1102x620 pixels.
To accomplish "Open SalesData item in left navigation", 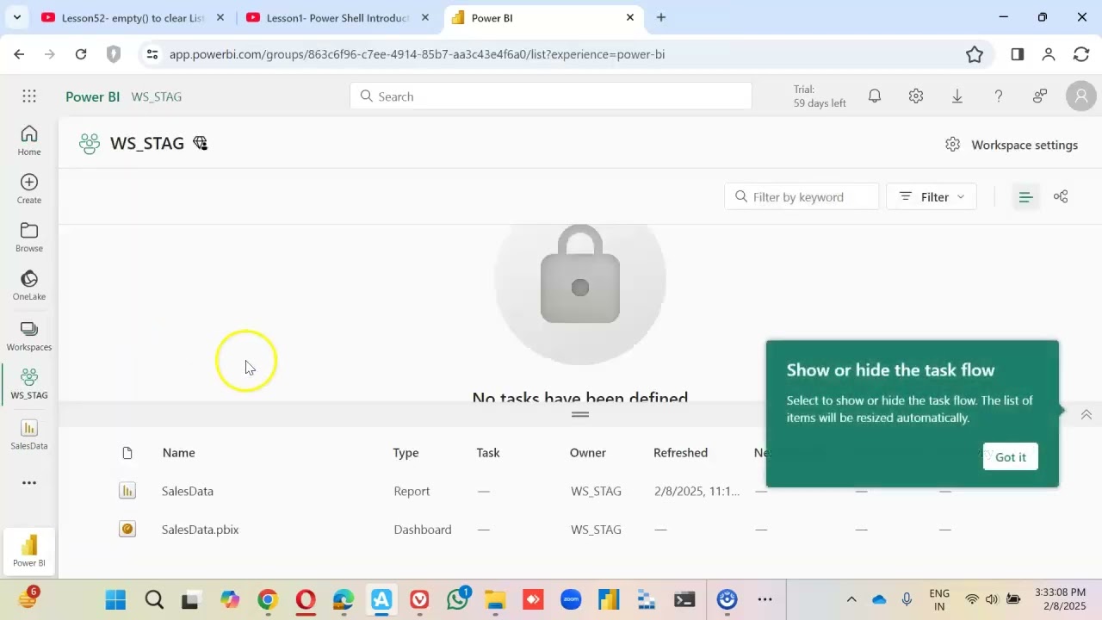I will pos(29,434).
